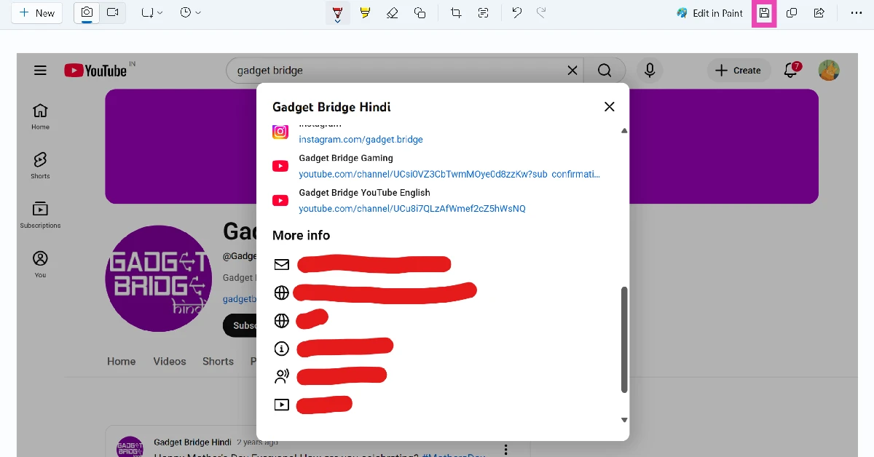Copy the screenshot to clipboard
Viewport: 874px width, 457px height.
[791, 12]
